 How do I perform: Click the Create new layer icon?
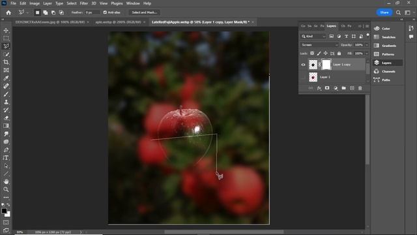click(x=352, y=88)
